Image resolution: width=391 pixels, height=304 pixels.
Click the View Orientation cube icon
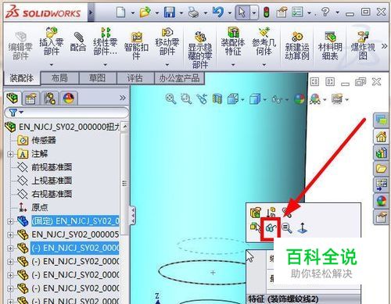click(x=233, y=99)
